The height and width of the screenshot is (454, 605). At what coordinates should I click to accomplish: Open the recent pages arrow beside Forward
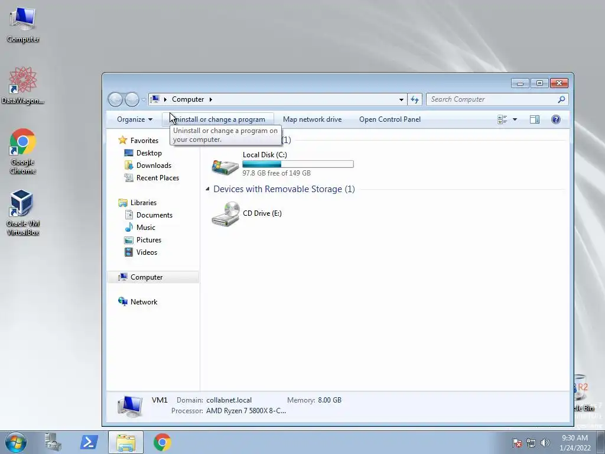tap(144, 99)
